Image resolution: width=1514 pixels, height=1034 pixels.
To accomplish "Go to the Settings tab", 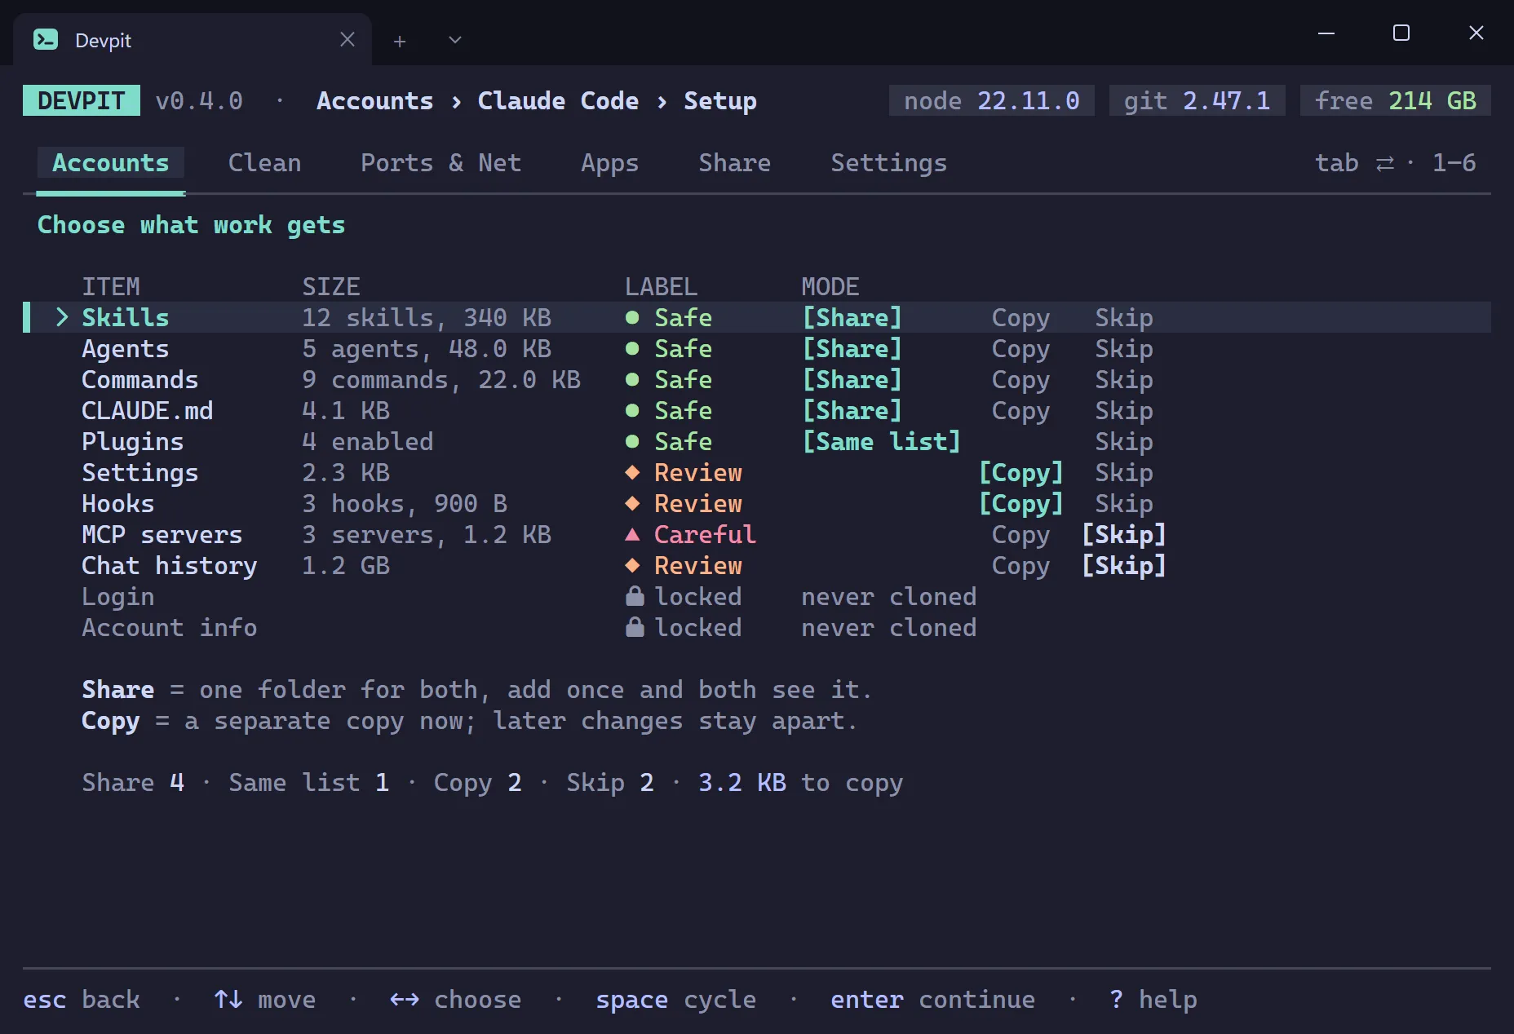I will coord(888,163).
